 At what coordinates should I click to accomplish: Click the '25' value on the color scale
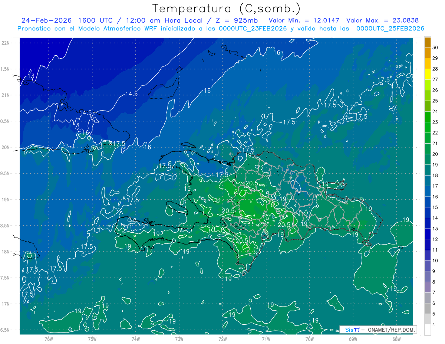(435, 101)
